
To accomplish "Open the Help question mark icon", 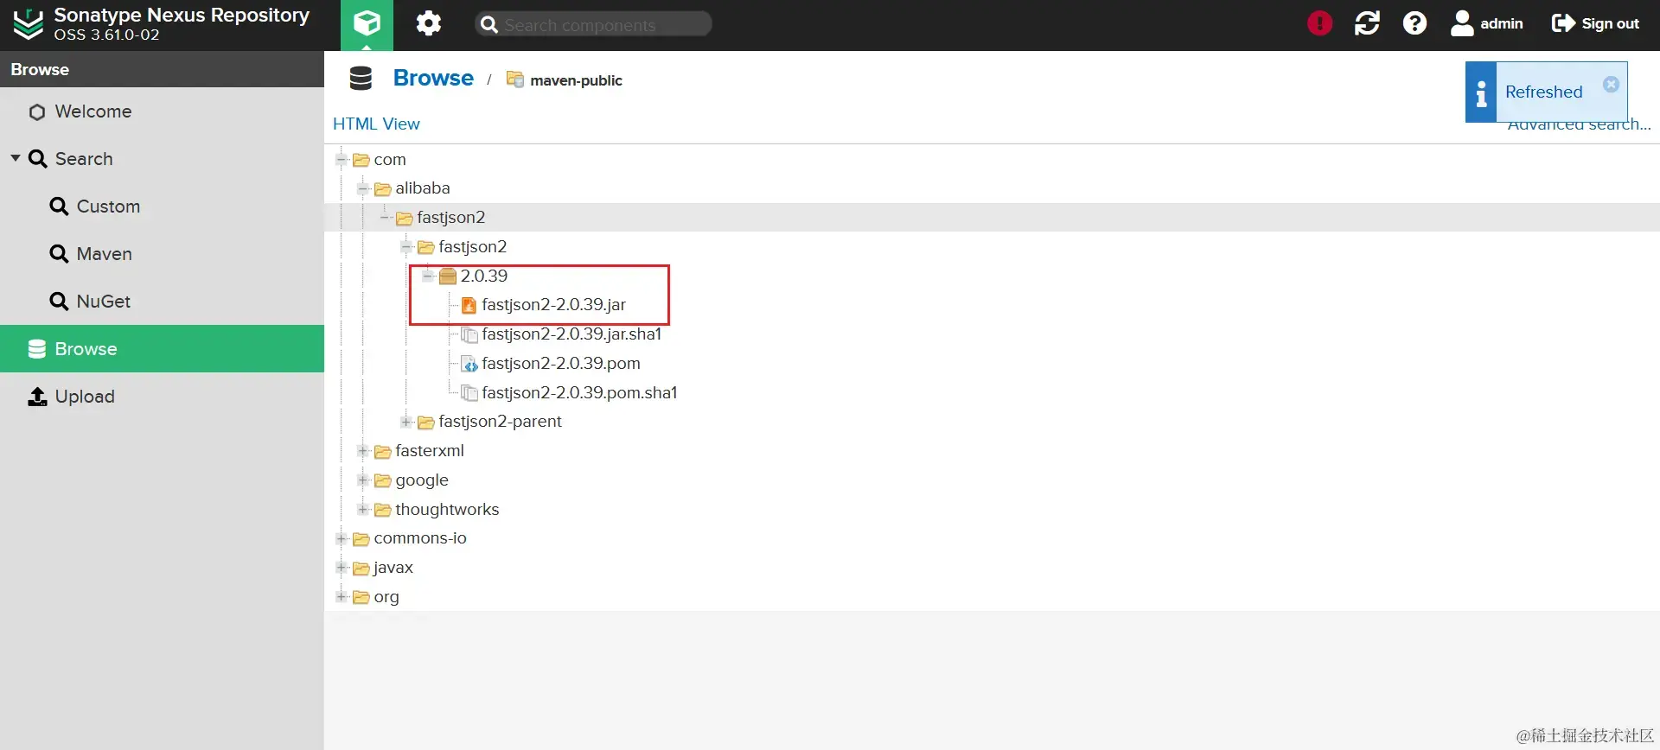I will (x=1414, y=23).
